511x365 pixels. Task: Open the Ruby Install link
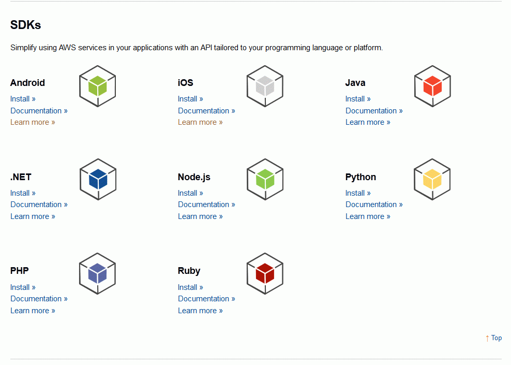[190, 287]
